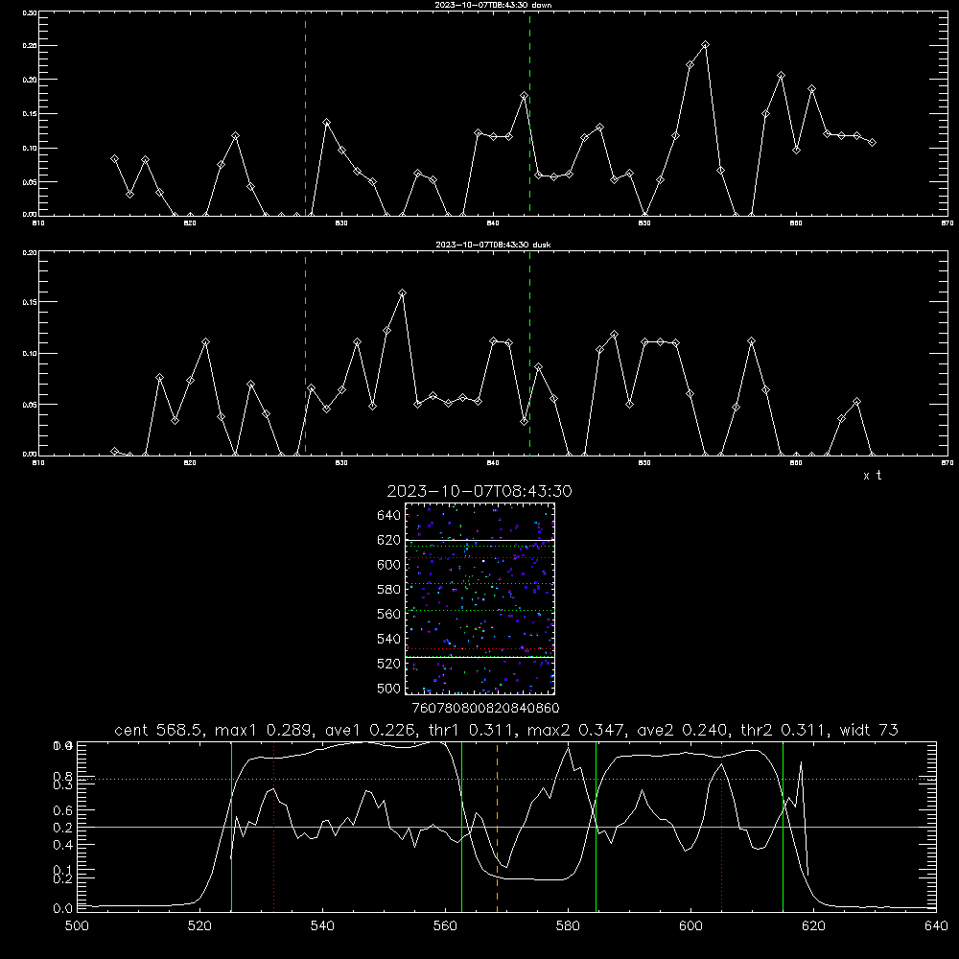Click the right green dashed line in dawn plot
Screen dimensions: 959x959
click(529, 113)
